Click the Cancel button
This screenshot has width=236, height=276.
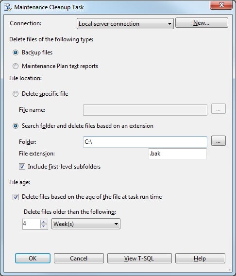(x=79, y=258)
